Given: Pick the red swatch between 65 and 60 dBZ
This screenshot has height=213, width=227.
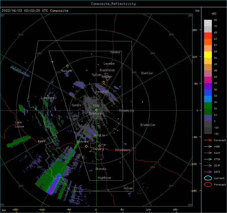Looking at the screenshot, I should (x=208, y=36).
